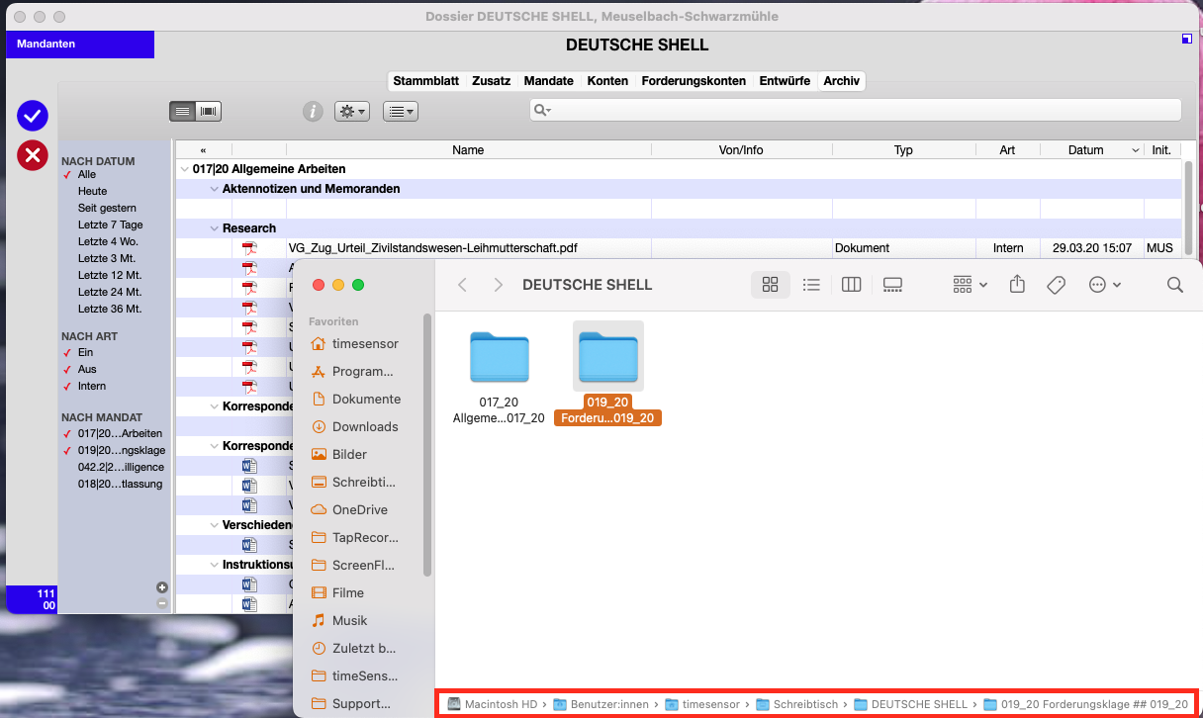The width and height of the screenshot is (1203, 718).
Task: Open Musik in the Finder sidebar
Action: pos(339,620)
